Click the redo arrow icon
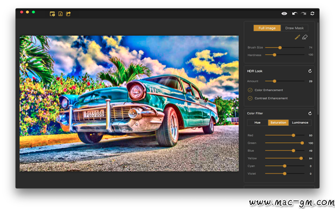This screenshot has height=209, width=335. point(303,14)
